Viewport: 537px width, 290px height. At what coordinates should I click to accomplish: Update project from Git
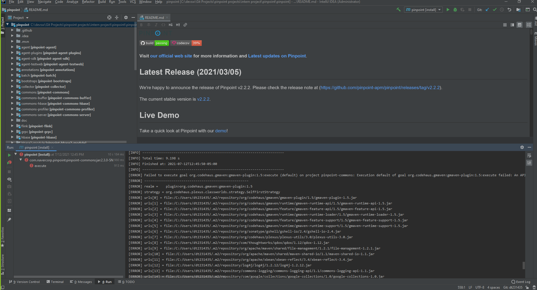(487, 9)
